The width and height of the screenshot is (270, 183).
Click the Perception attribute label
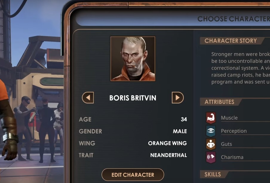(234, 131)
